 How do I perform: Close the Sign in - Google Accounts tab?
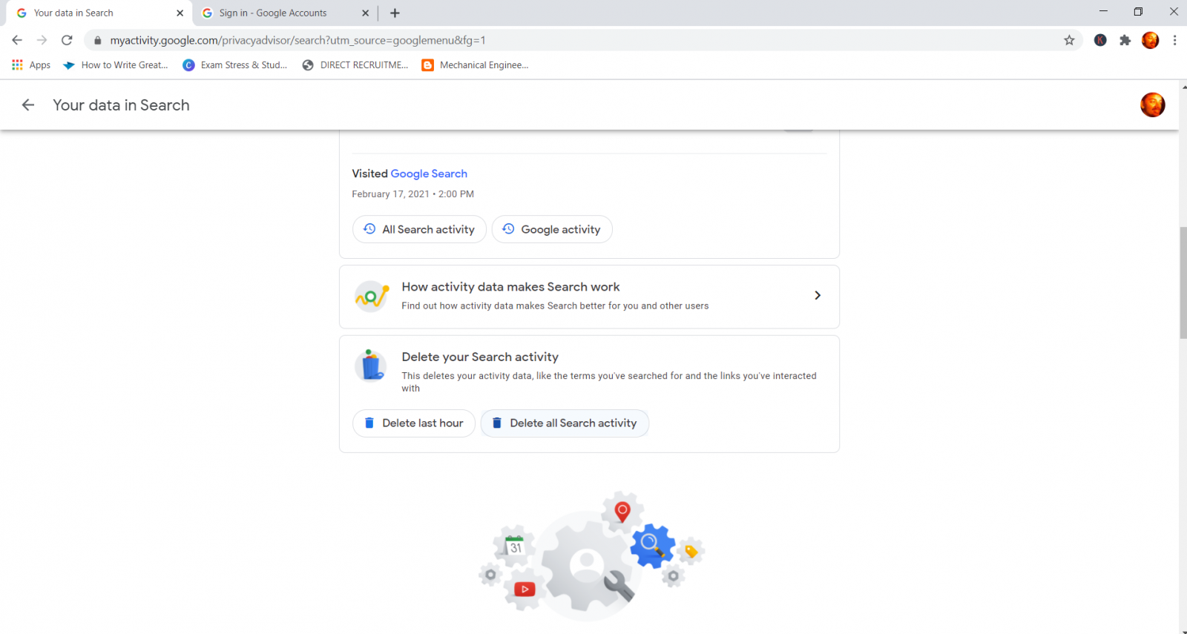click(365, 13)
